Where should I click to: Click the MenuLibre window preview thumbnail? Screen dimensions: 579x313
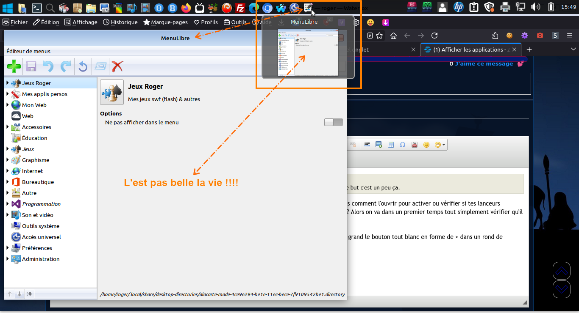coord(308,52)
